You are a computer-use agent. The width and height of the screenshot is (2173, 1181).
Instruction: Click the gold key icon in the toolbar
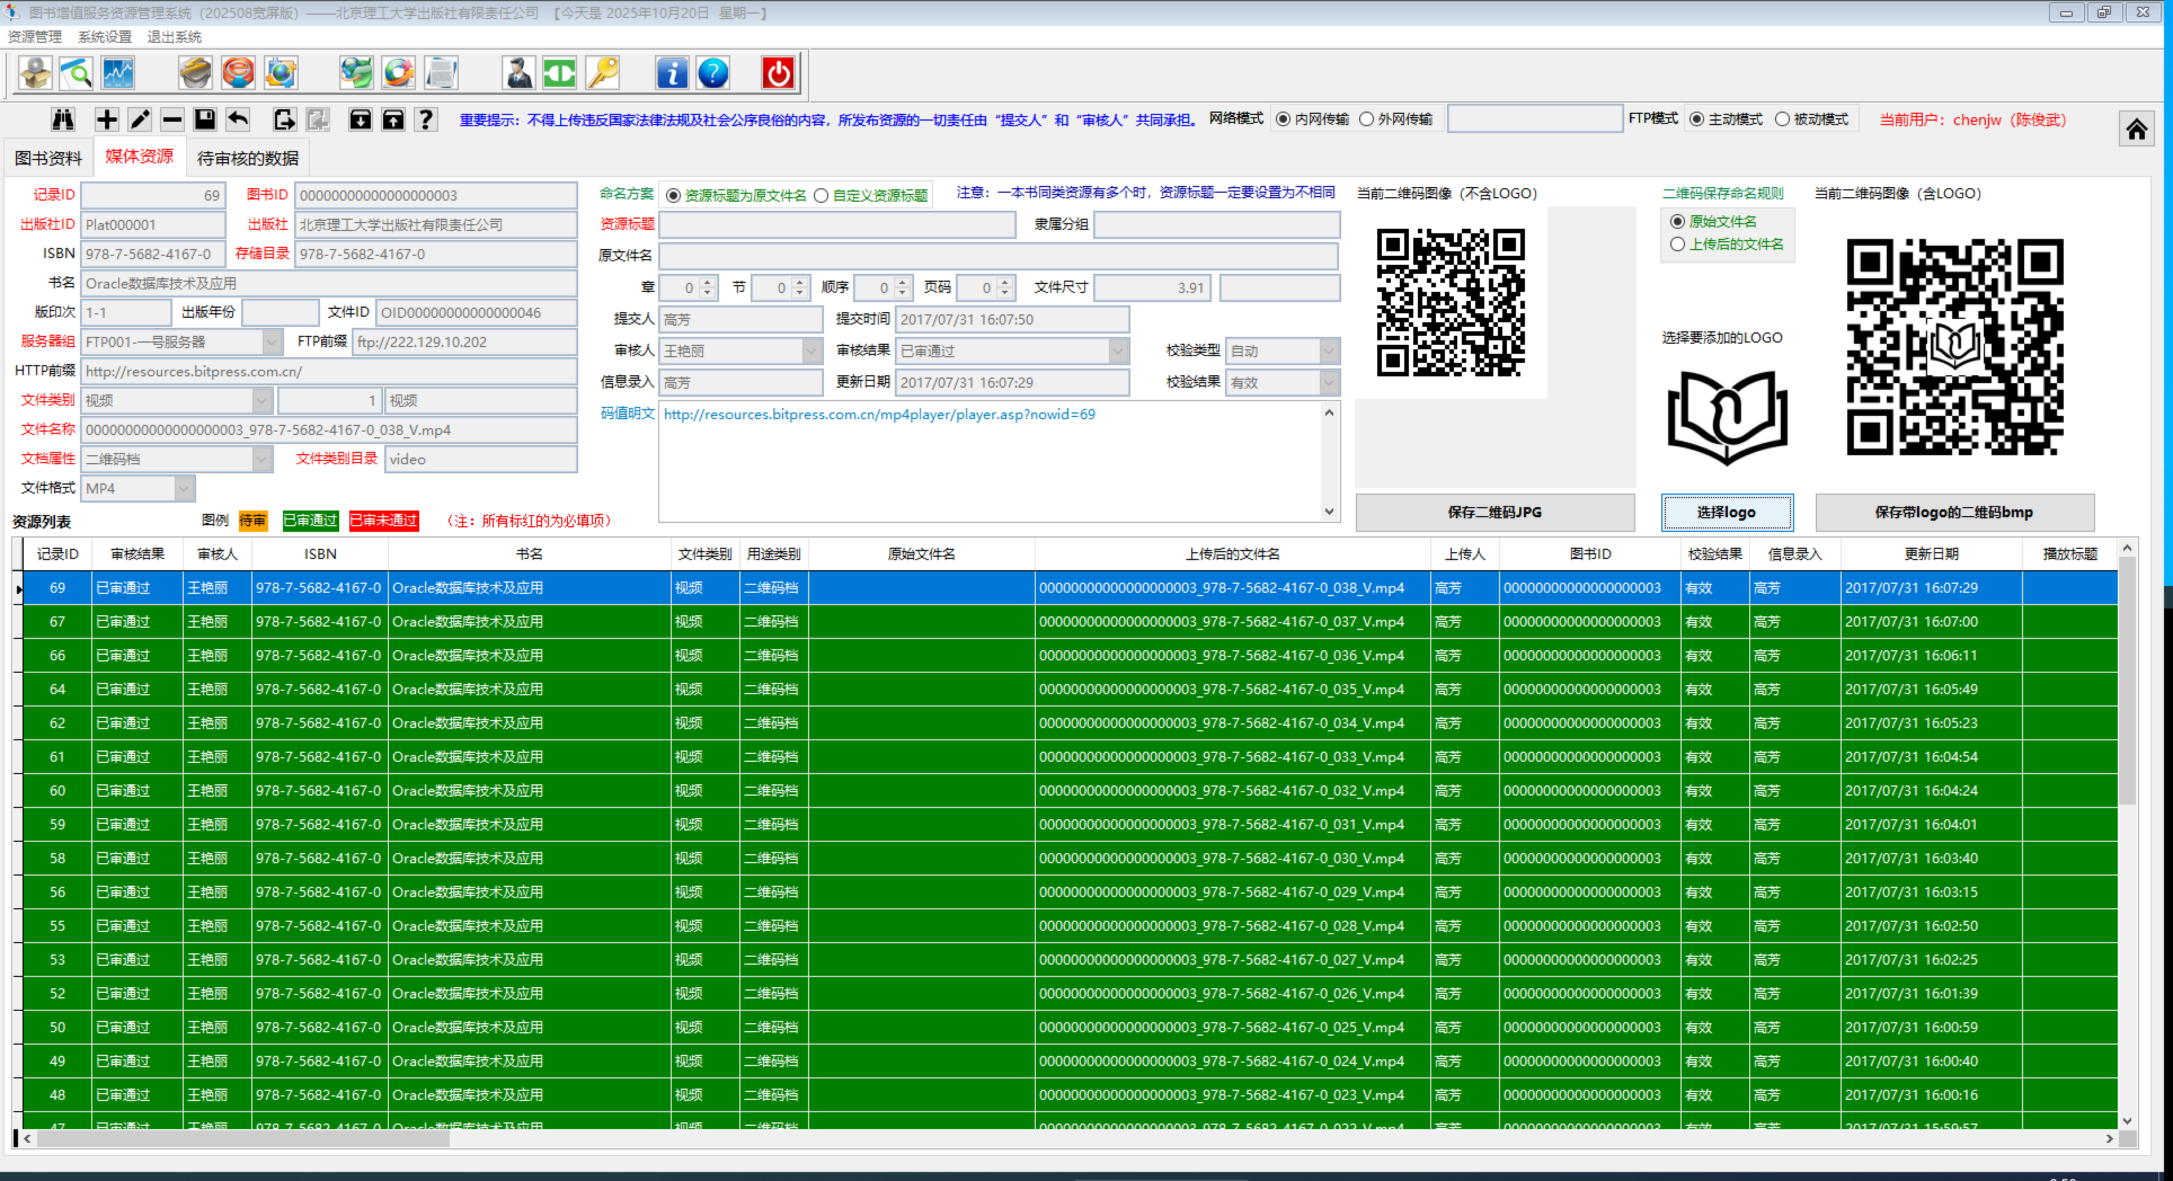[x=603, y=73]
